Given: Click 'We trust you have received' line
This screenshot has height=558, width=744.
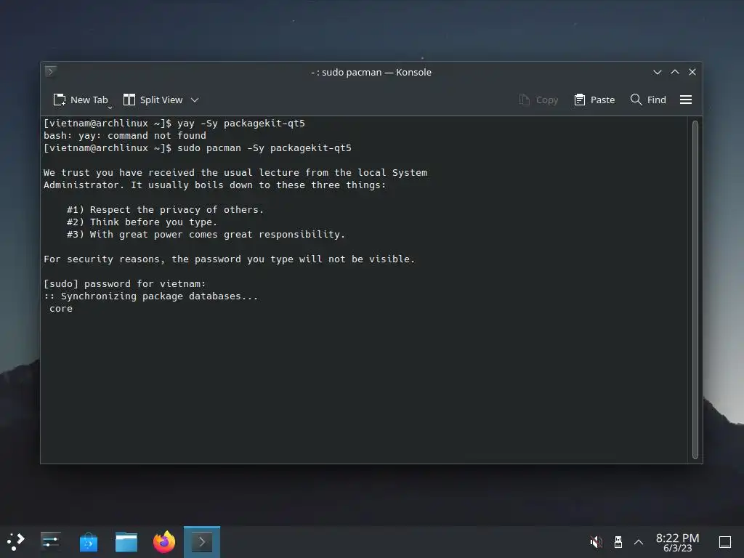Looking at the screenshot, I should tap(235, 173).
